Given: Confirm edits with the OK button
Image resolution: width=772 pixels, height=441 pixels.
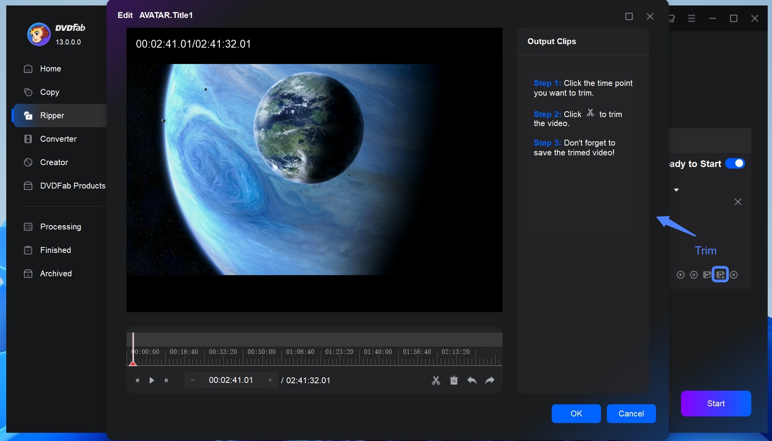Looking at the screenshot, I should point(576,414).
